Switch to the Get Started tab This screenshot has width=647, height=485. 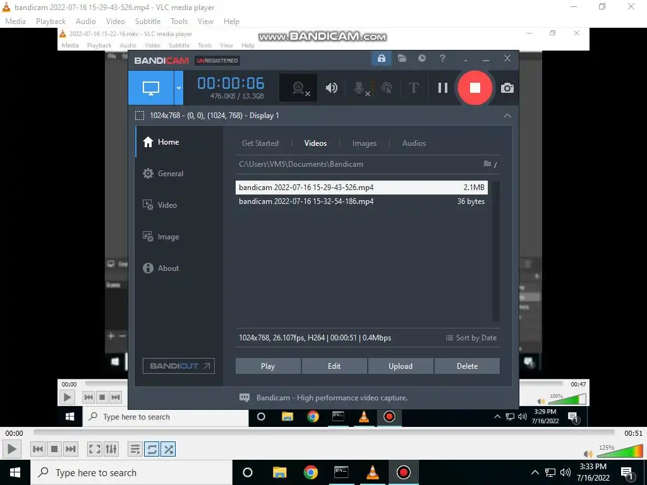[x=260, y=143]
